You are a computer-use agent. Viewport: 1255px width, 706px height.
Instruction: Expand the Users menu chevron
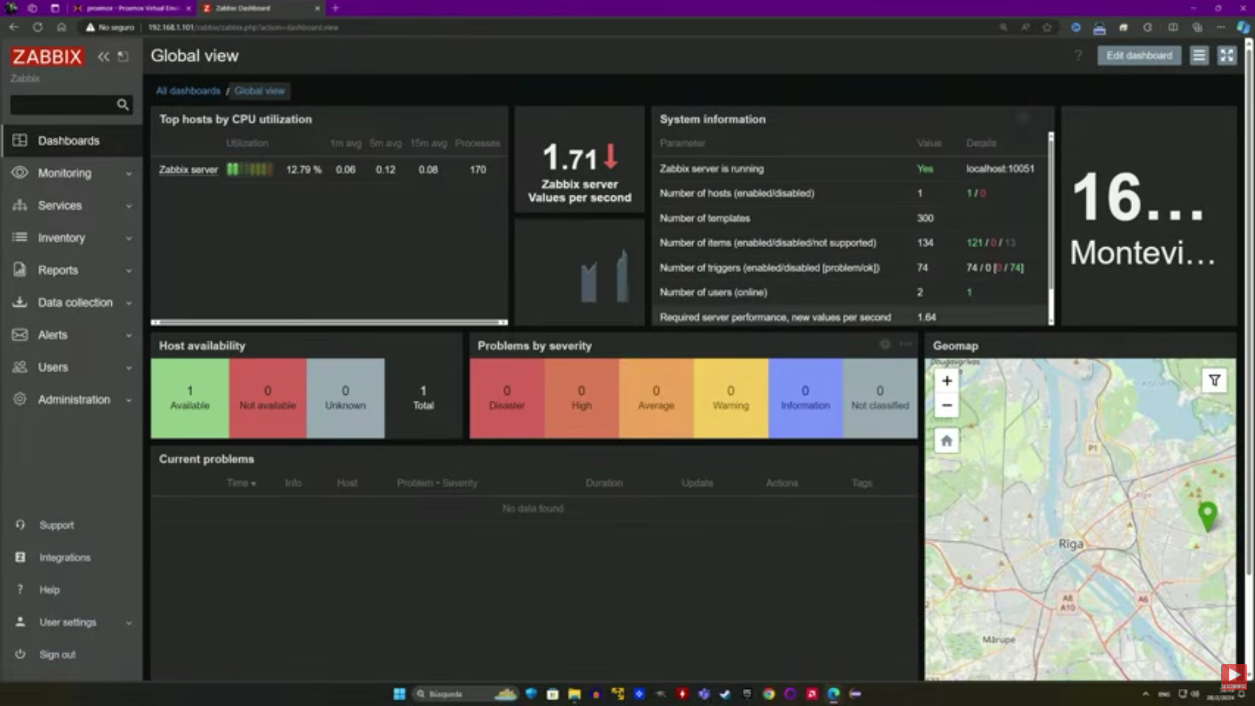click(x=129, y=368)
